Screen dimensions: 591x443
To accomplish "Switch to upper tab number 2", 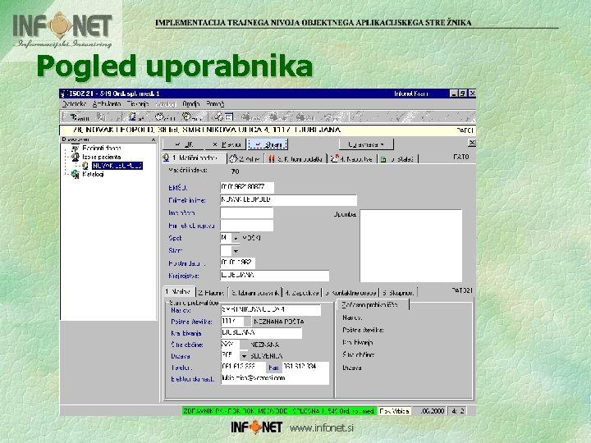I will pyautogui.click(x=245, y=159).
